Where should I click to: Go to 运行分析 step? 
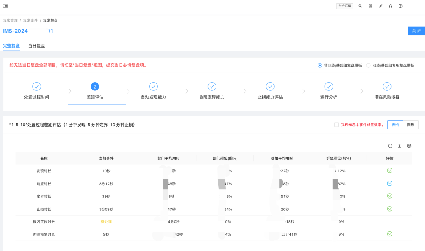[329, 91]
